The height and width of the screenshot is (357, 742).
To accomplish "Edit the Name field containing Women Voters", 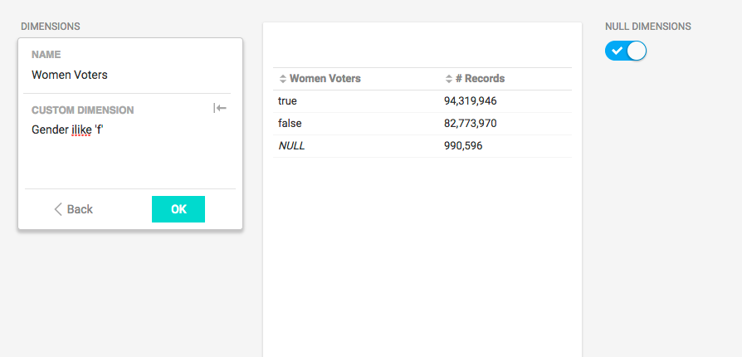I will click(70, 75).
